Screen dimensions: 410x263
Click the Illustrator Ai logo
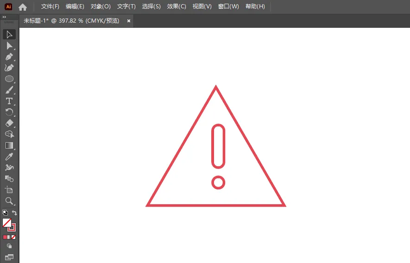click(8, 7)
